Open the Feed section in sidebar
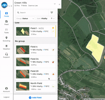The width and height of the screenshot is (105, 100). (x=6, y=23)
